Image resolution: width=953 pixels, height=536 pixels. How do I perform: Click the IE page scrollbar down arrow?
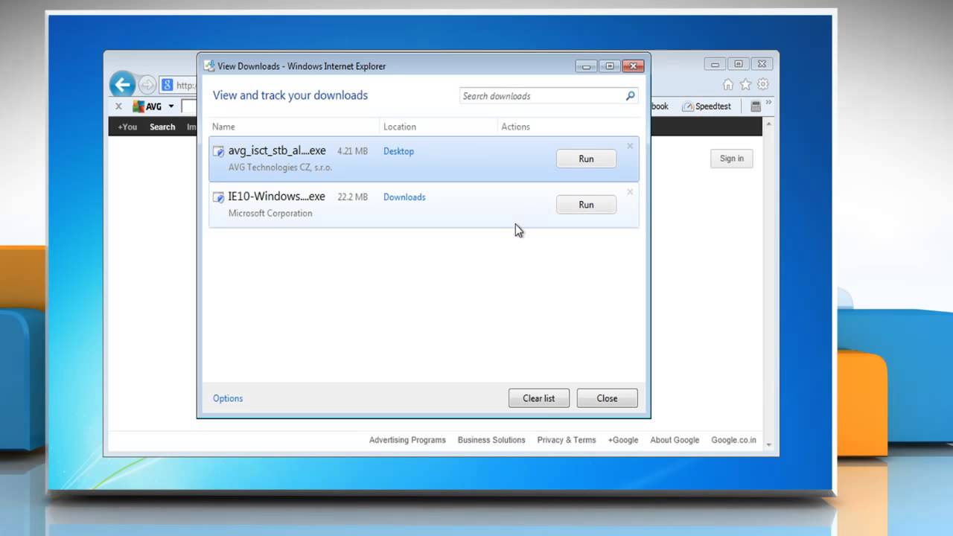click(x=769, y=446)
